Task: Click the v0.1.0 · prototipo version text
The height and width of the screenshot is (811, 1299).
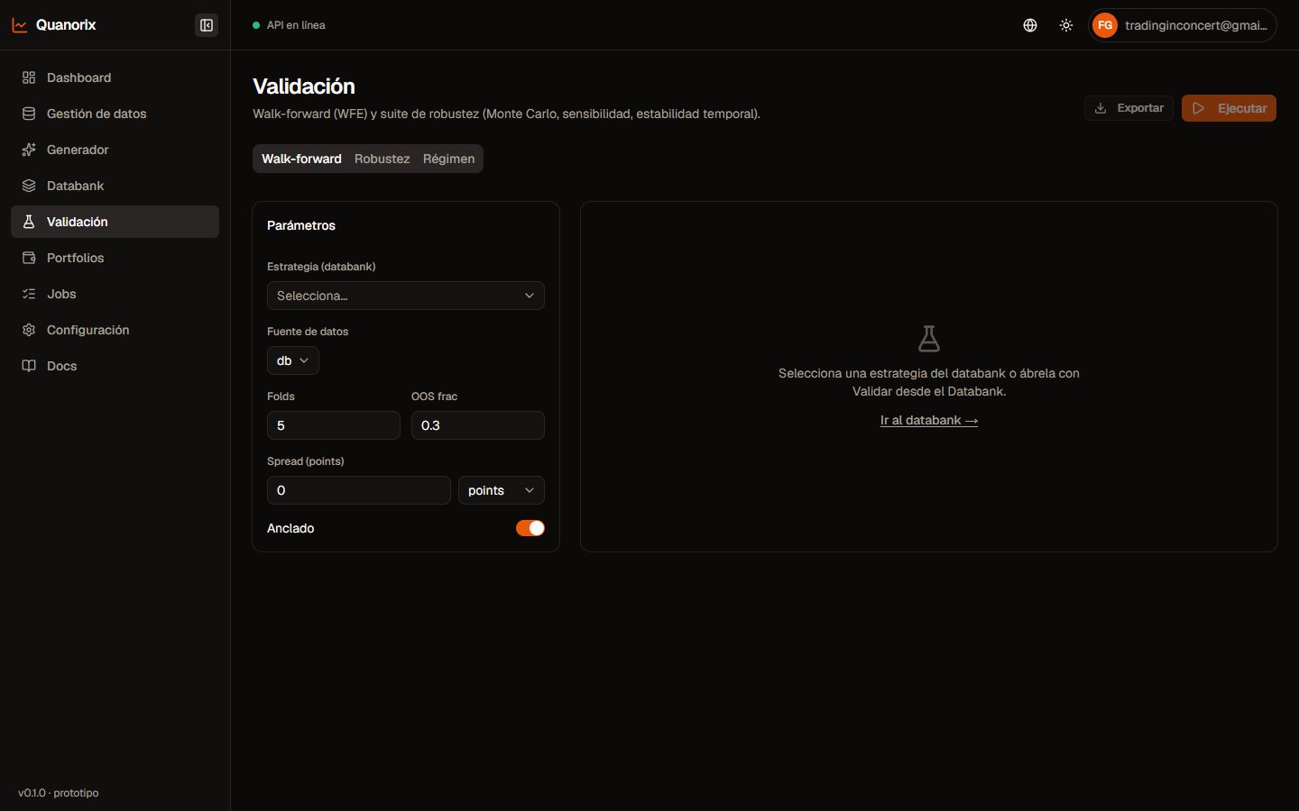Action: [59, 793]
